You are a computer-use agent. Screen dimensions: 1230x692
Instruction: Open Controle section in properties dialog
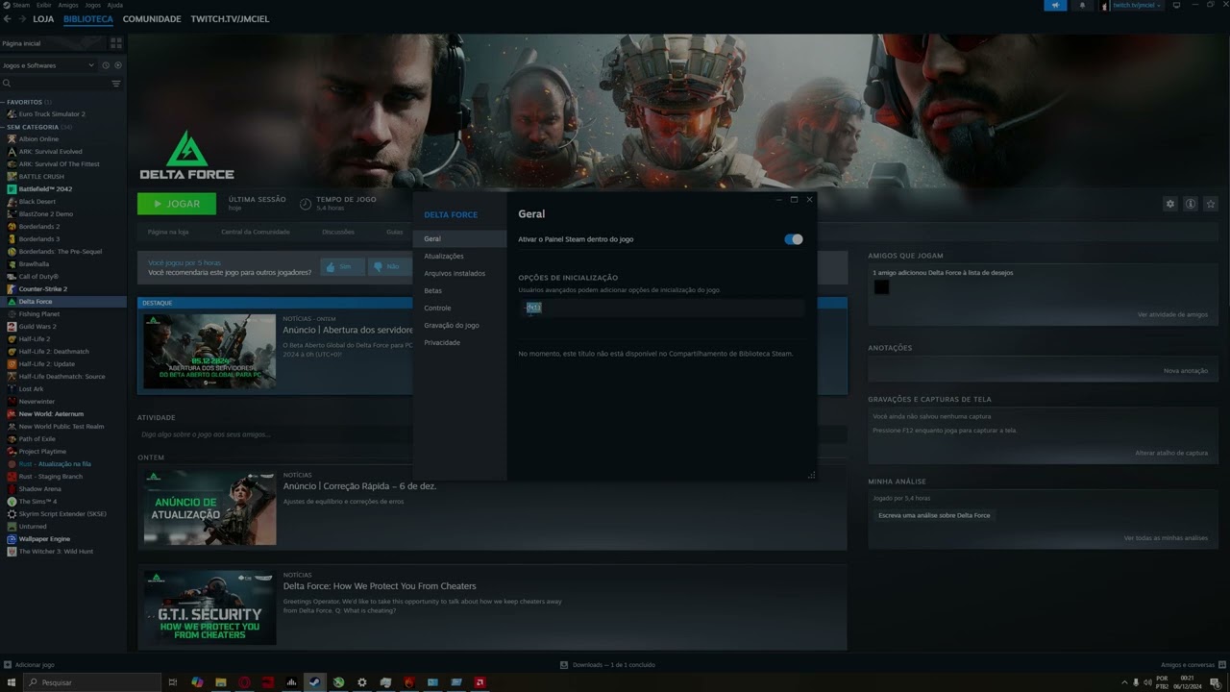point(437,309)
